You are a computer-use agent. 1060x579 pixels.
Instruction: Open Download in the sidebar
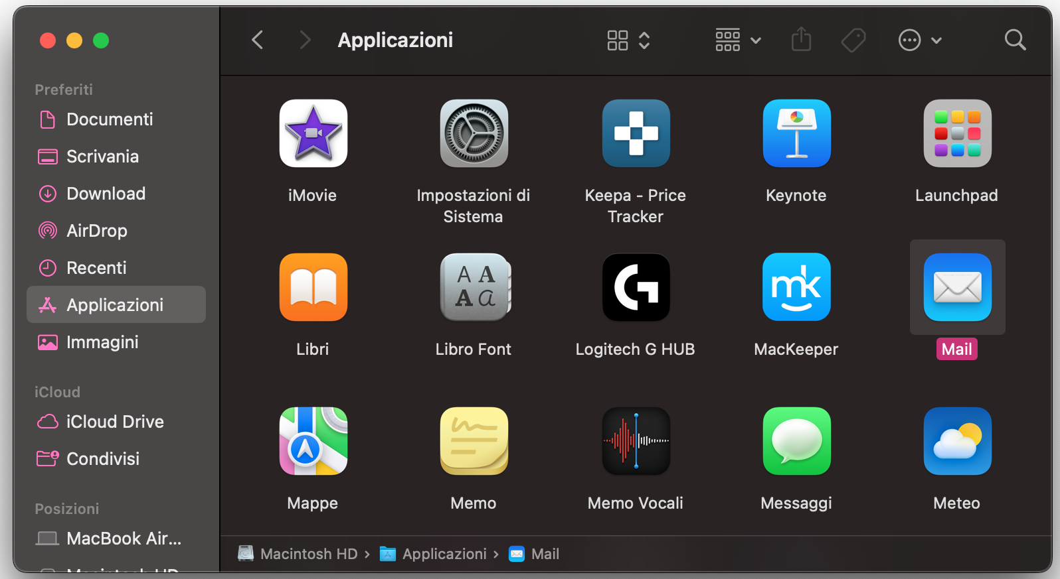click(116, 194)
